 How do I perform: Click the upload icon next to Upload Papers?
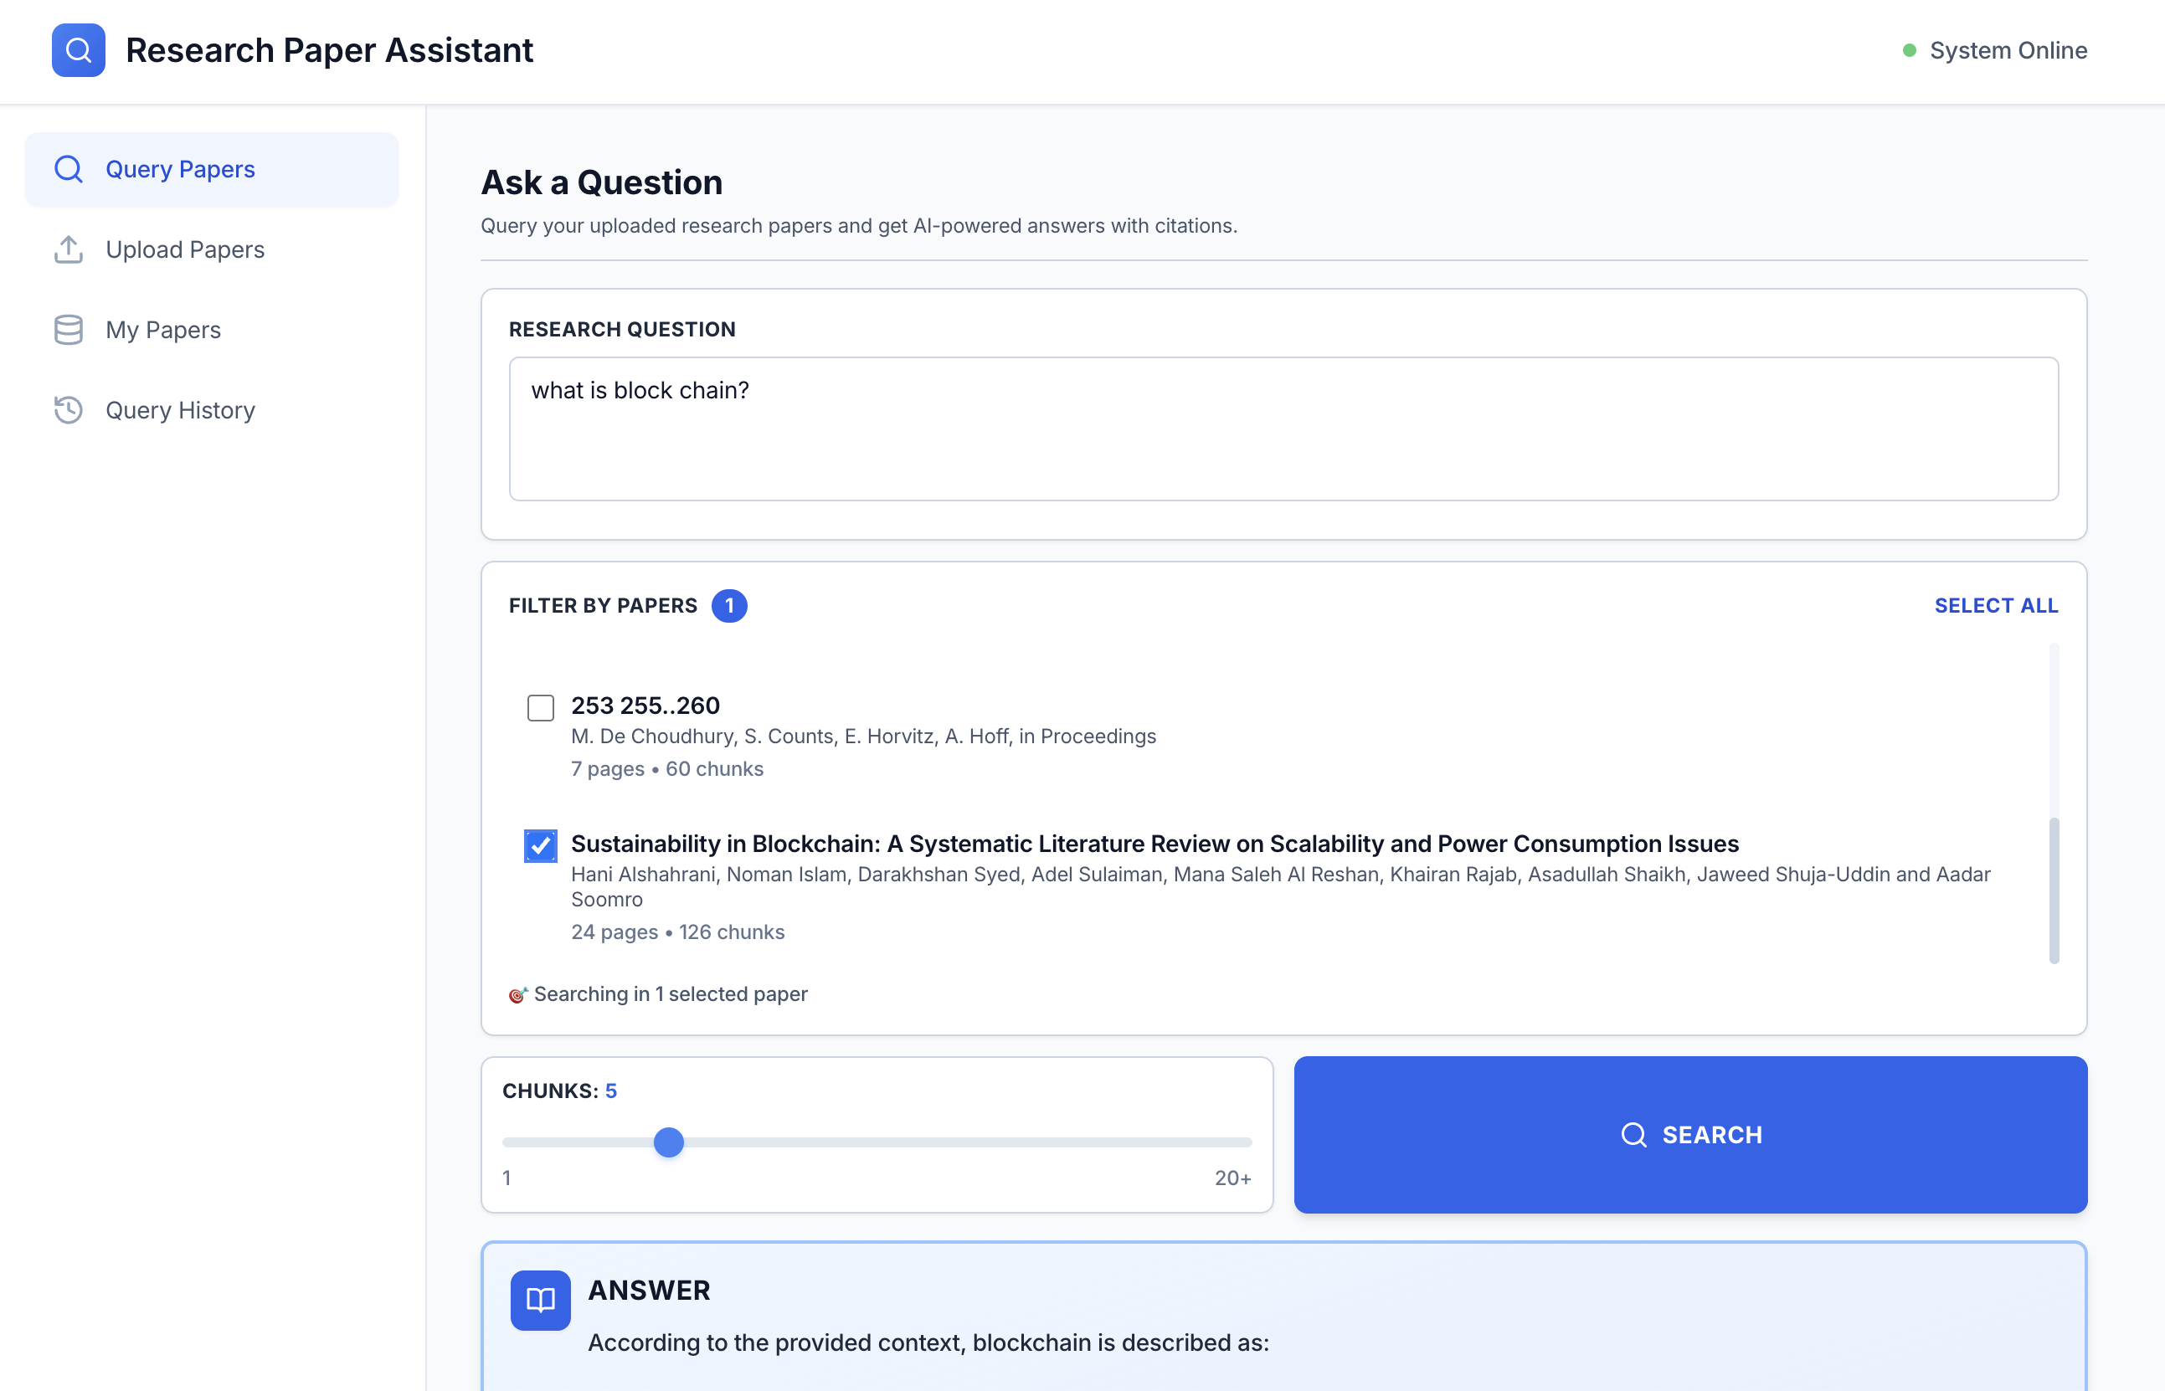(x=68, y=249)
